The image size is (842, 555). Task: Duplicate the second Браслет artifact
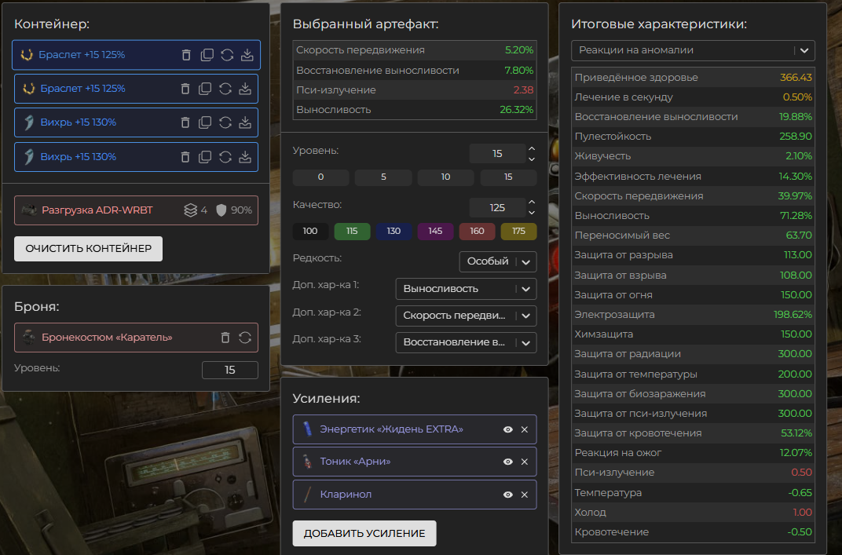point(206,89)
